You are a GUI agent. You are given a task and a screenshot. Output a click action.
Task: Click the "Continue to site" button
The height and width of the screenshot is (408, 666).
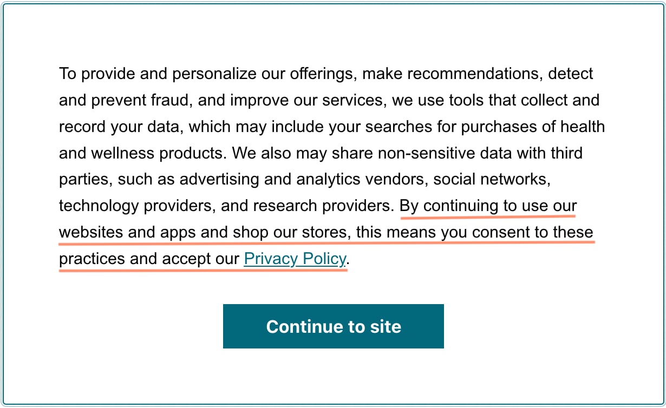tap(333, 326)
